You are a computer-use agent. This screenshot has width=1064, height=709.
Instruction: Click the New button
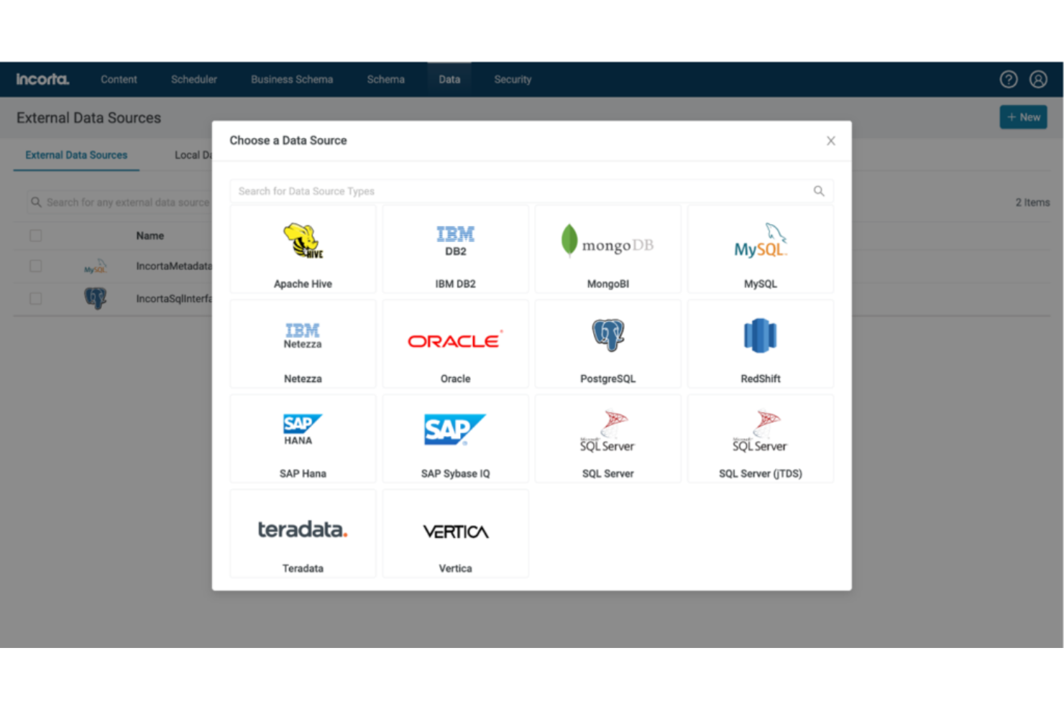[1023, 117]
